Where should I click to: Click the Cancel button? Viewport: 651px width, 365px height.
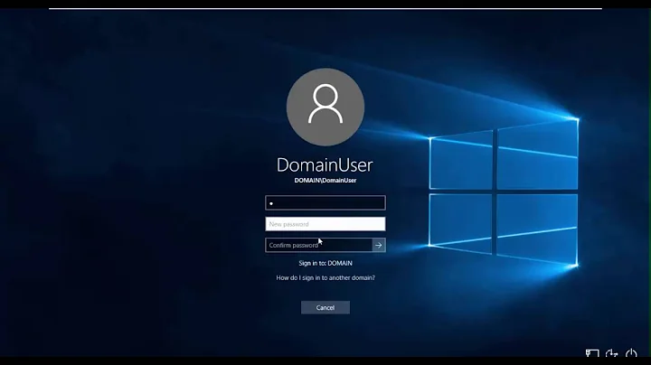pyautogui.click(x=325, y=307)
